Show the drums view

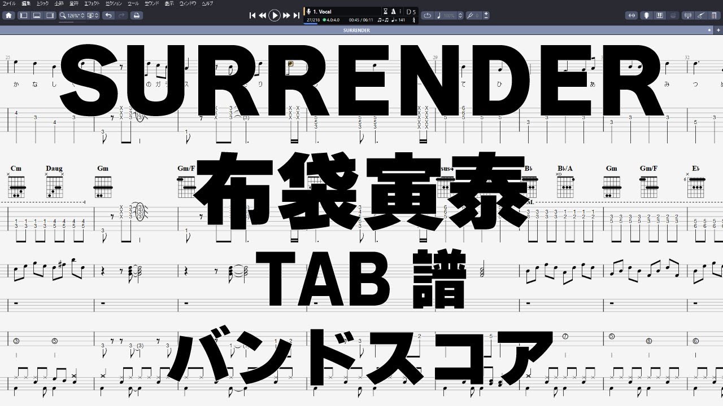(672, 15)
